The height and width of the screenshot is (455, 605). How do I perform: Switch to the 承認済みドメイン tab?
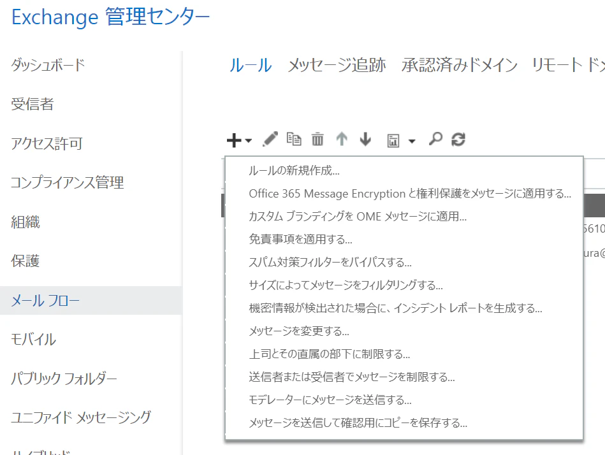[x=459, y=65]
